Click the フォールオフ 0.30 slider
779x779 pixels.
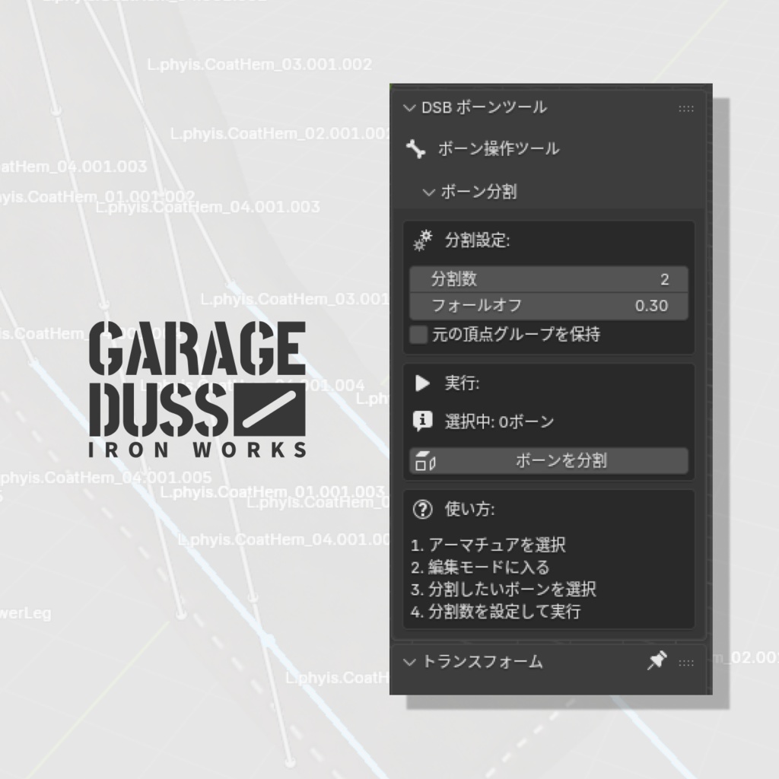tap(548, 306)
